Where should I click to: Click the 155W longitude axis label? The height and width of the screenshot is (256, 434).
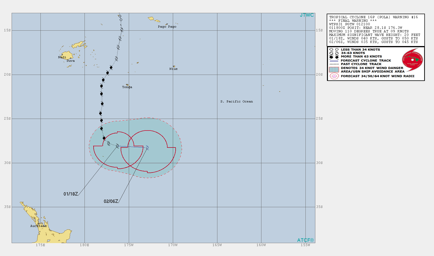click(305, 245)
